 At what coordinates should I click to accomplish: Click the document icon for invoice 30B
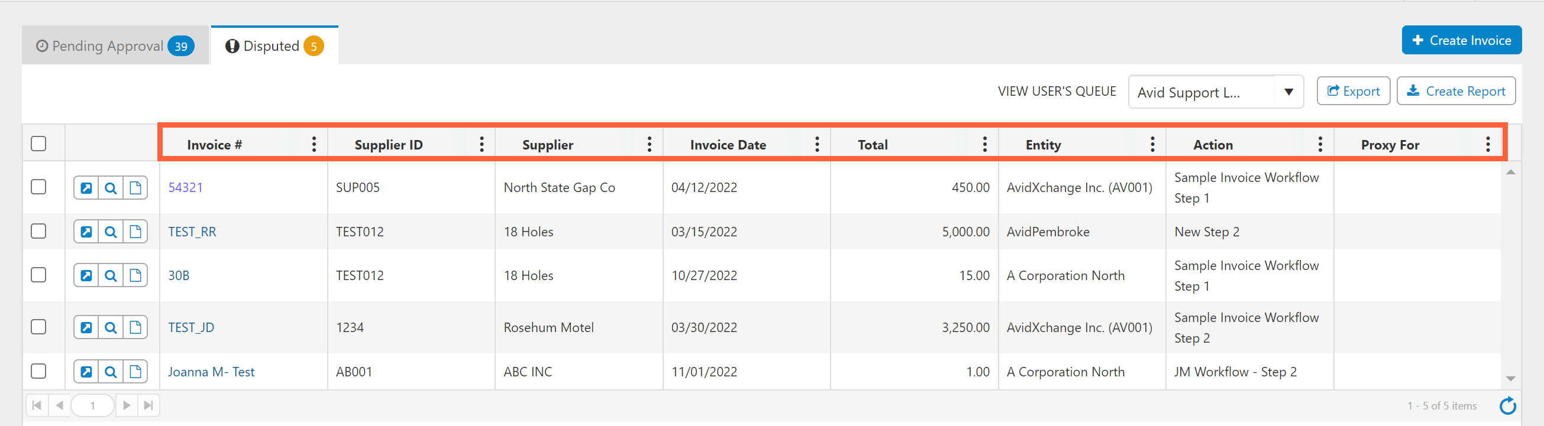coord(135,276)
